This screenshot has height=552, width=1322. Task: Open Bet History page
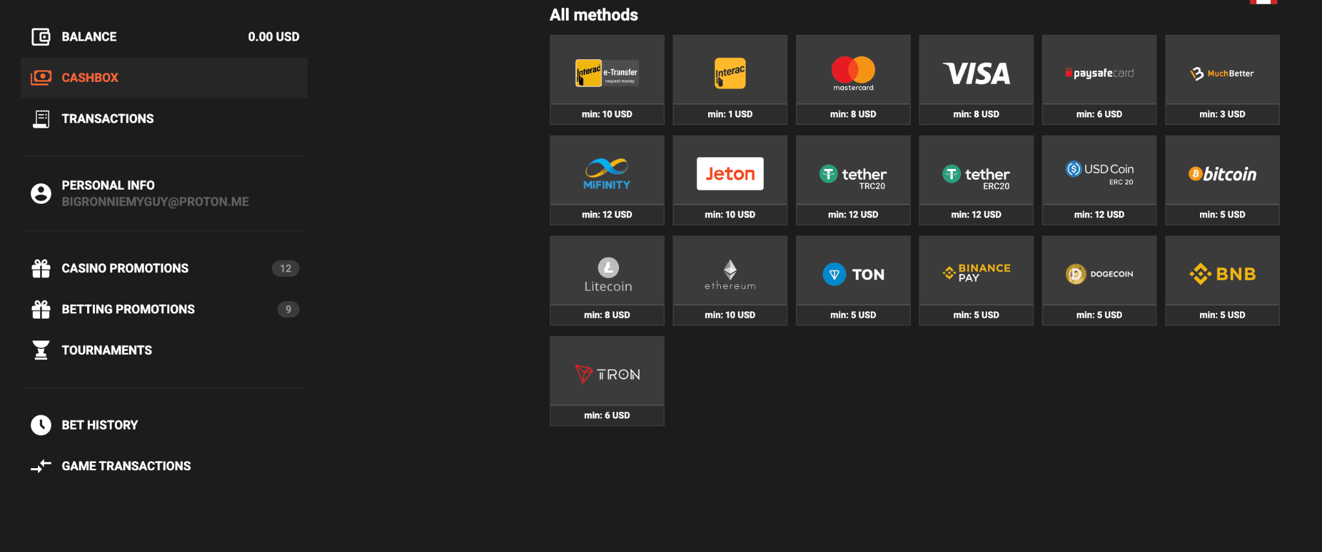coord(164,425)
